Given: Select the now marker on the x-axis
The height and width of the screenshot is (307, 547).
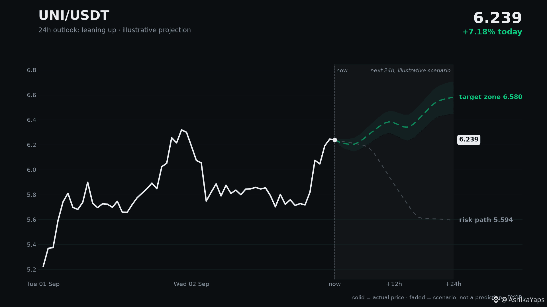Looking at the screenshot, I should pyautogui.click(x=334, y=284).
